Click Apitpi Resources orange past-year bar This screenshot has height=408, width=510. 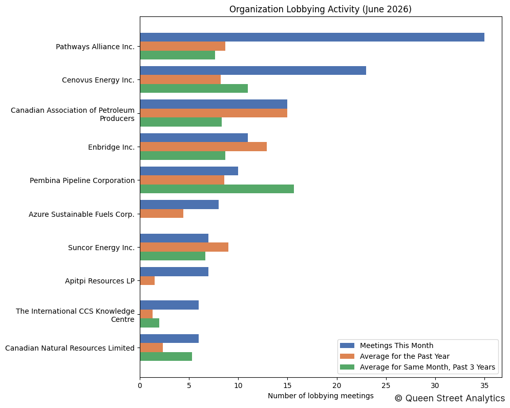147,280
